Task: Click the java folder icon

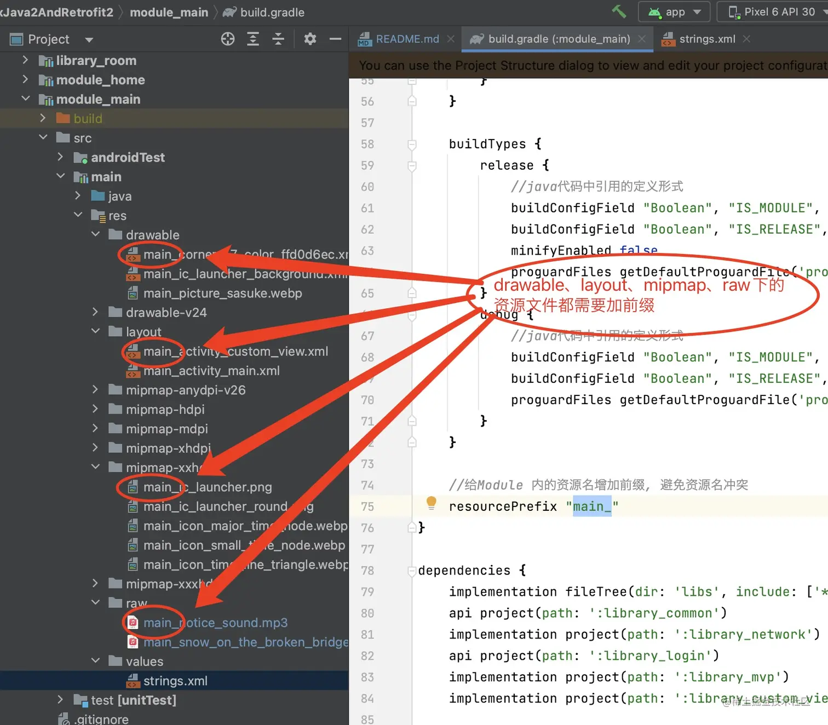Action: [98, 196]
